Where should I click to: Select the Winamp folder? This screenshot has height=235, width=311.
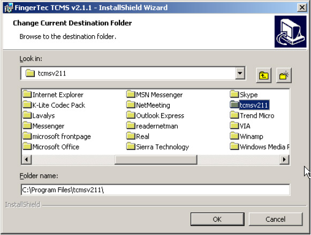point(247,137)
